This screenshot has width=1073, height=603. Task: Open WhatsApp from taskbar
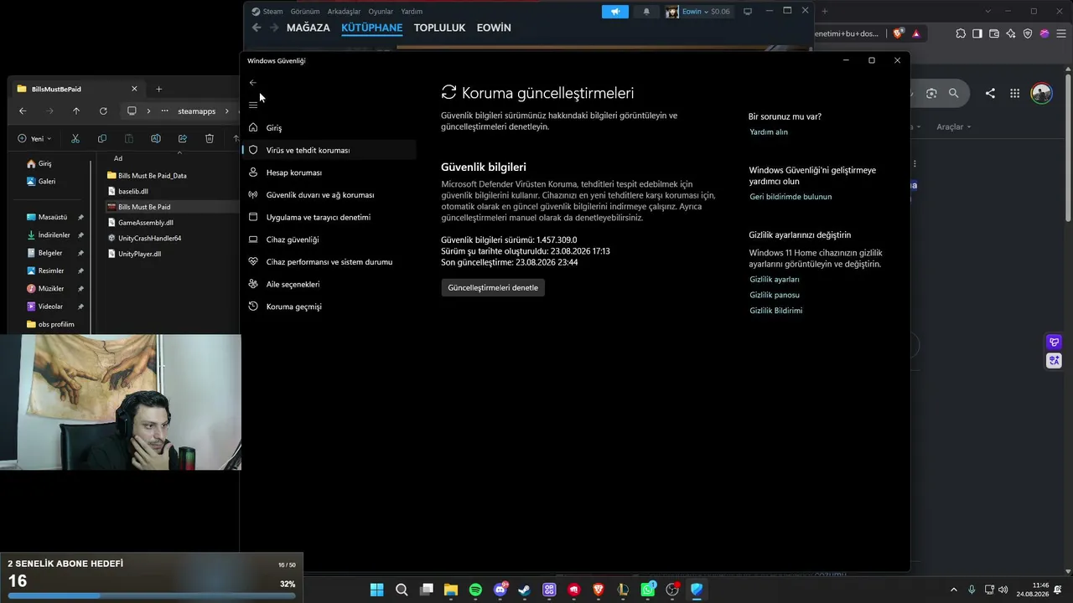(x=647, y=590)
